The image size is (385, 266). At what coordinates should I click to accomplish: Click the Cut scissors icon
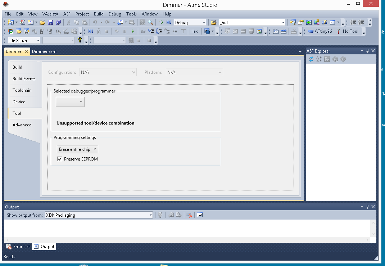point(68,22)
